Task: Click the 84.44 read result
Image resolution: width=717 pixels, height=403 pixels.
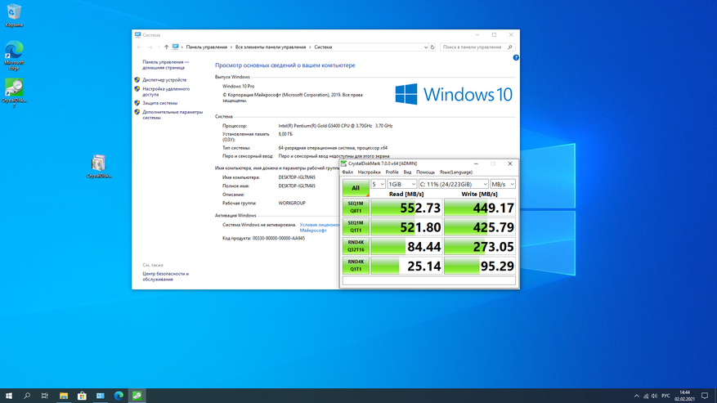Action: click(x=406, y=247)
